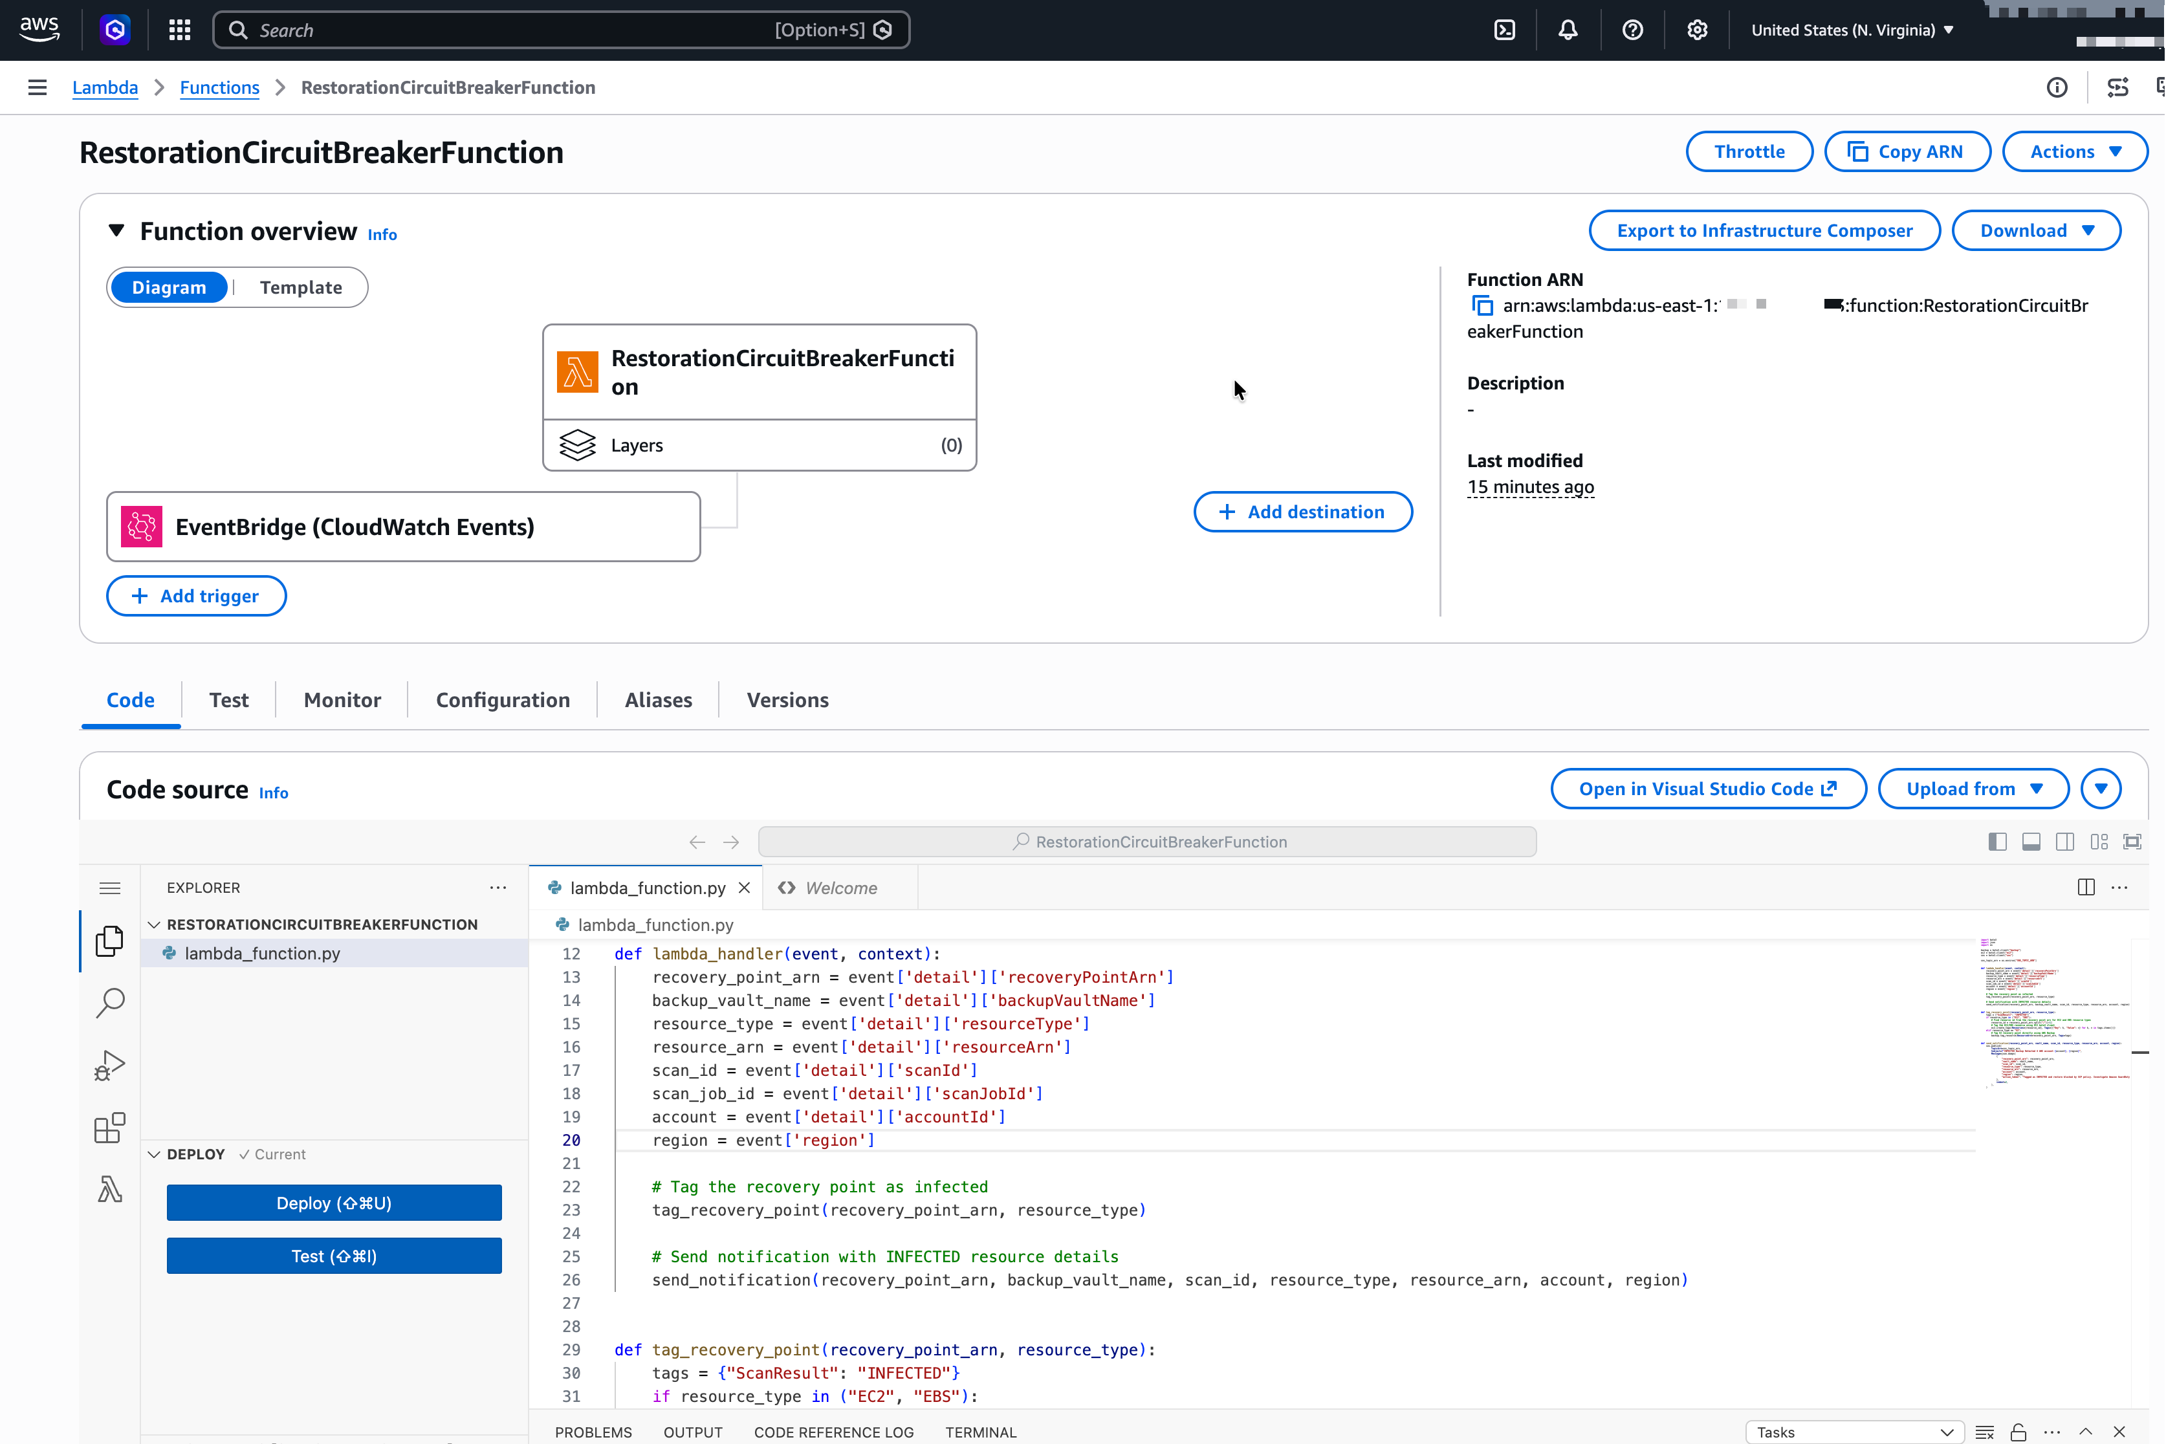Switch overview to Template view
The width and height of the screenshot is (2166, 1444).
[301, 287]
